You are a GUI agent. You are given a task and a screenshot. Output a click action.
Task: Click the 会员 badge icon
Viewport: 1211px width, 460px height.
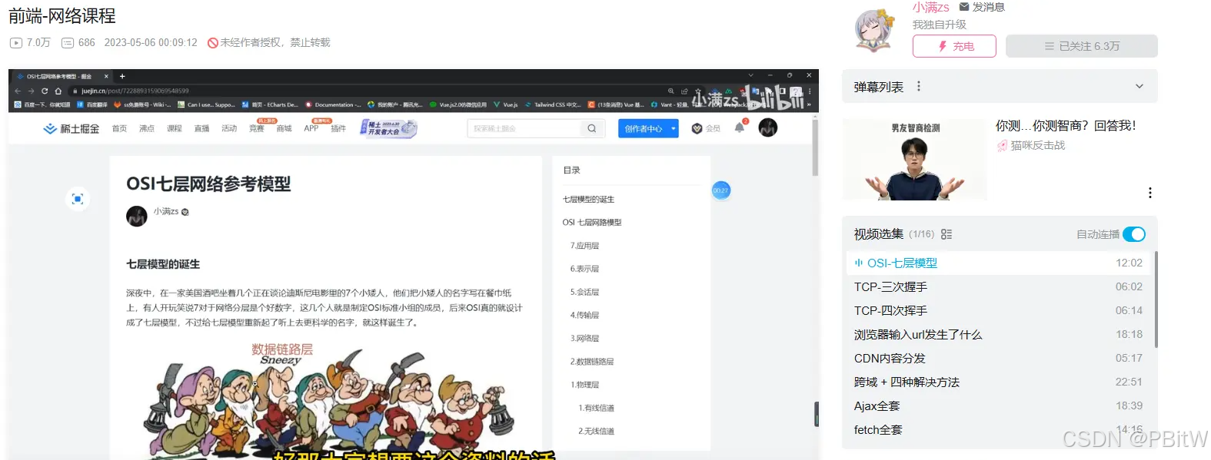[x=697, y=128]
